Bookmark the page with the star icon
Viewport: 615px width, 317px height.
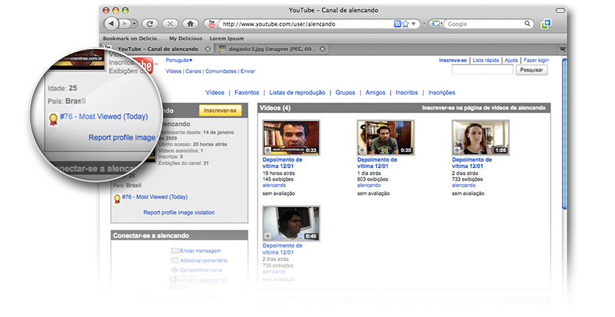tap(405, 24)
